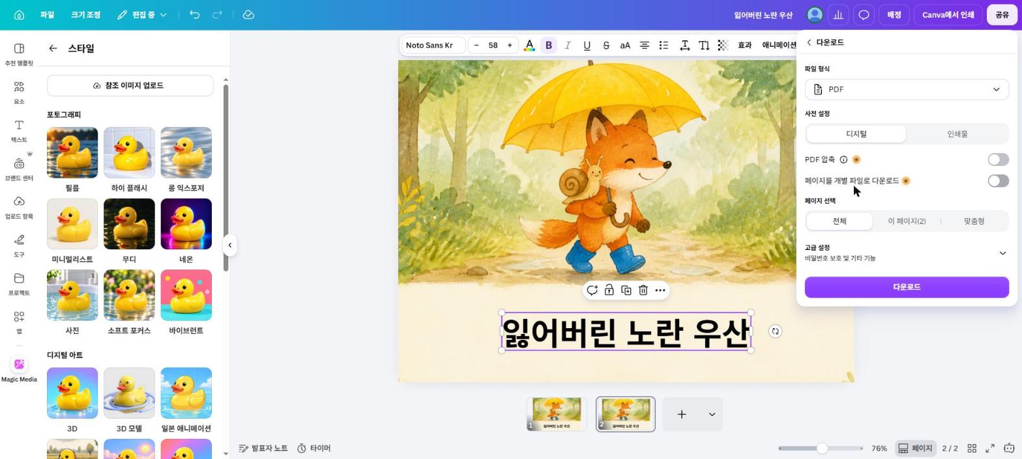The height and width of the screenshot is (459, 1022).
Task: Switch to grid view icon
Action: pos(972,448)
